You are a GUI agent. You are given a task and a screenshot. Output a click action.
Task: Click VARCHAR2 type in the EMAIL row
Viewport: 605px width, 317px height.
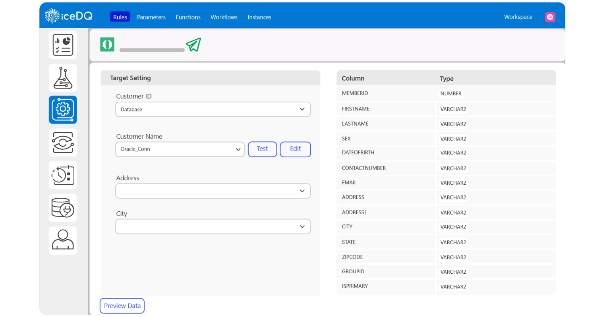click(x=453, y=183)
